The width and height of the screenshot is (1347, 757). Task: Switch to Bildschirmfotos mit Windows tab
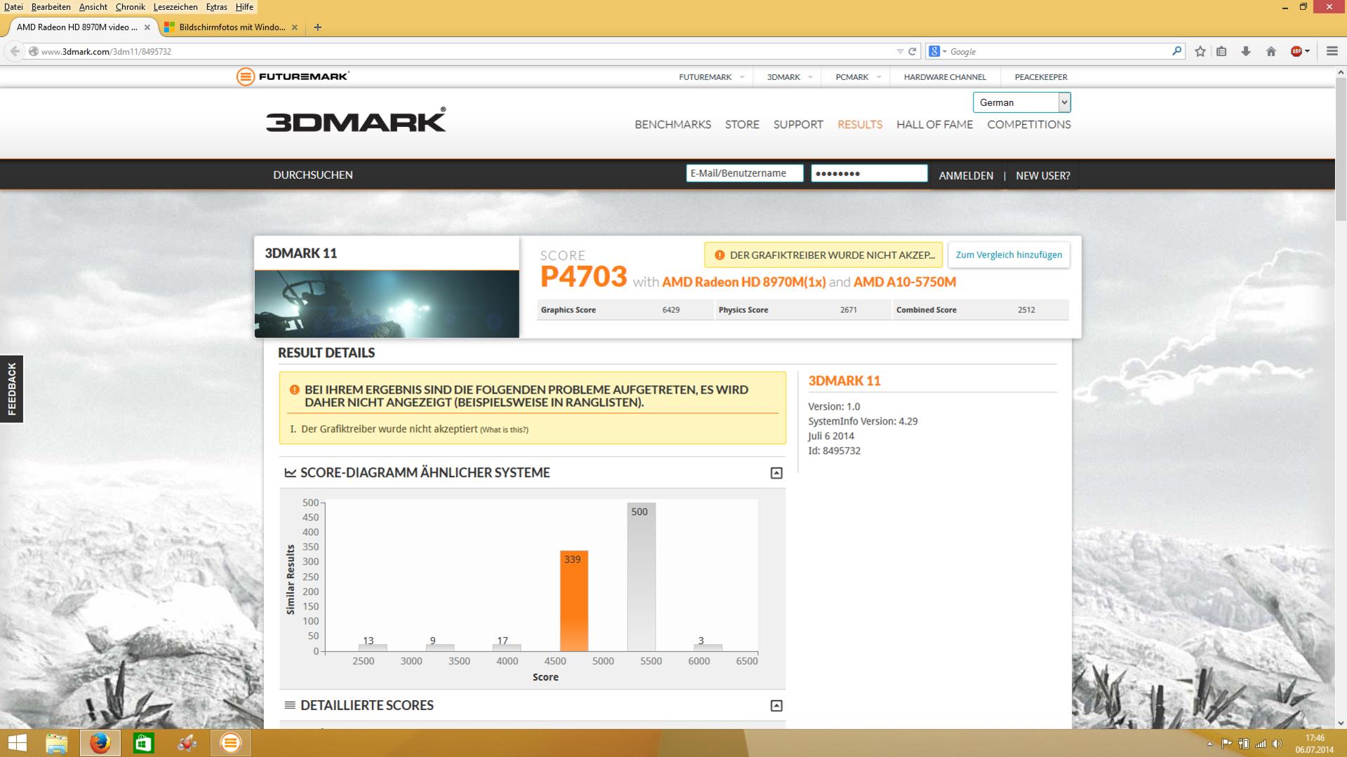[x=231, y=27]
